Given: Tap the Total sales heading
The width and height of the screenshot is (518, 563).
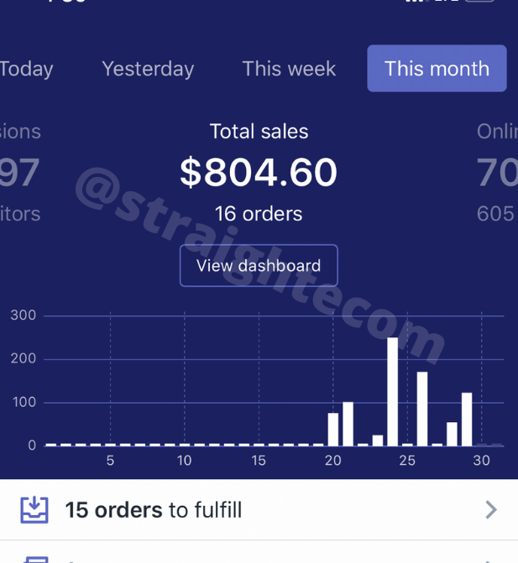Looking at the screenshot, I should coord(259,131).
